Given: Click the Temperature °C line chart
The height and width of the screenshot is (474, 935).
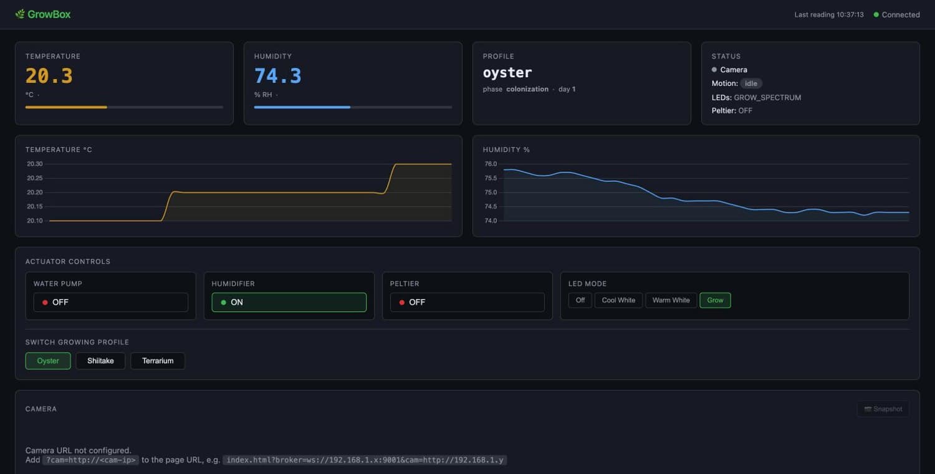Looking at the screenshot, I should click(x=239, y=192).
